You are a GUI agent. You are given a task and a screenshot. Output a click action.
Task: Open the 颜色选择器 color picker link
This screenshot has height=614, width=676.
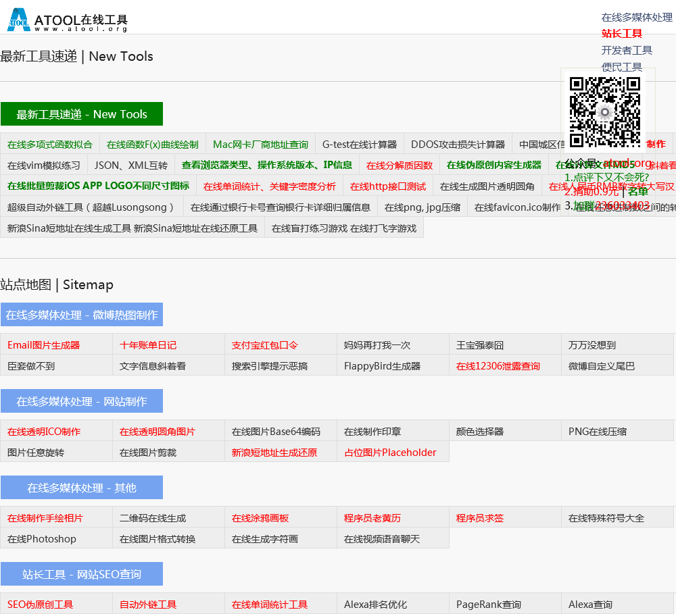[x=479, y=432]
